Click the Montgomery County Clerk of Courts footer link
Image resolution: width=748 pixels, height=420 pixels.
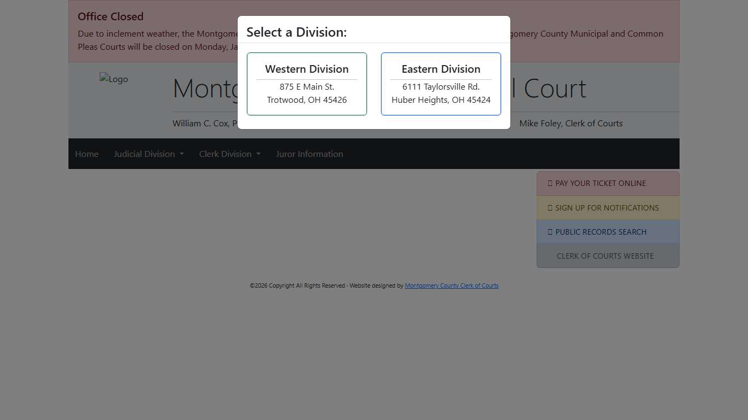tap(451, 285)
